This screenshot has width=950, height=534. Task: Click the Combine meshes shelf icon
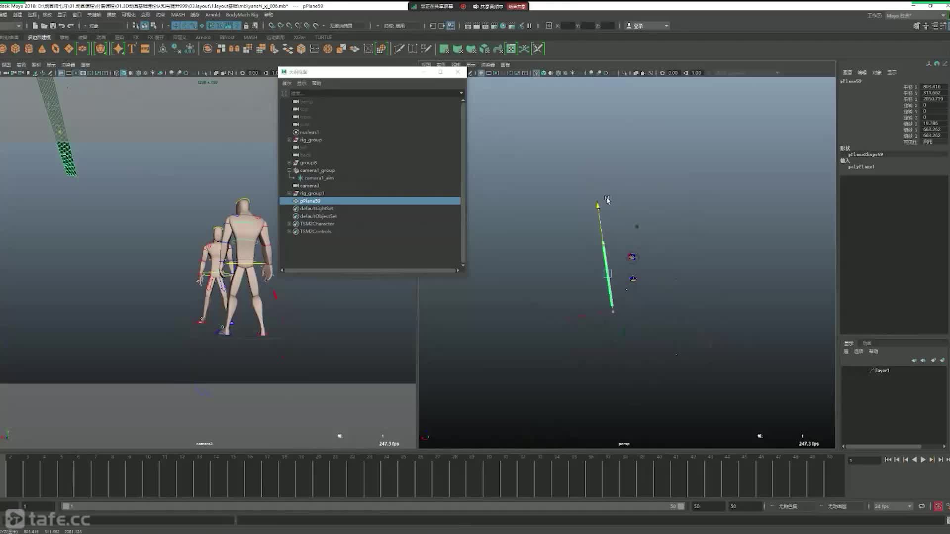click(x=208, y=48)
